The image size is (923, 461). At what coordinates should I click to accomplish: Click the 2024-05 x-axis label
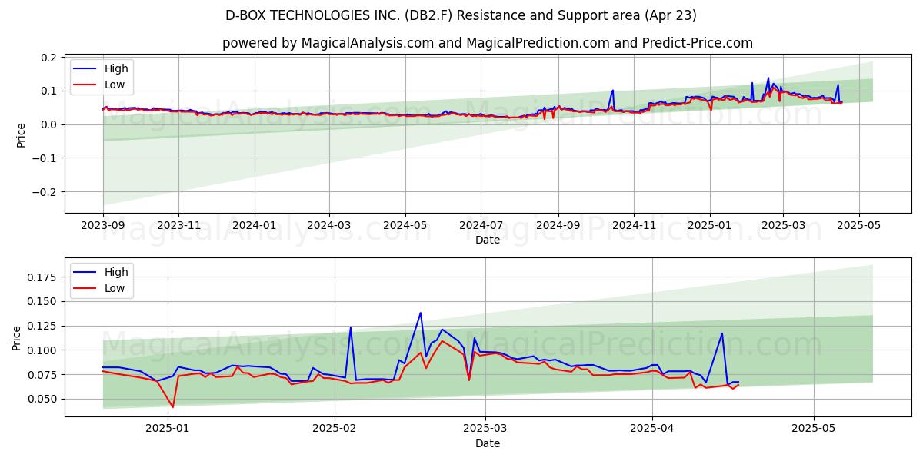[405, 226]
